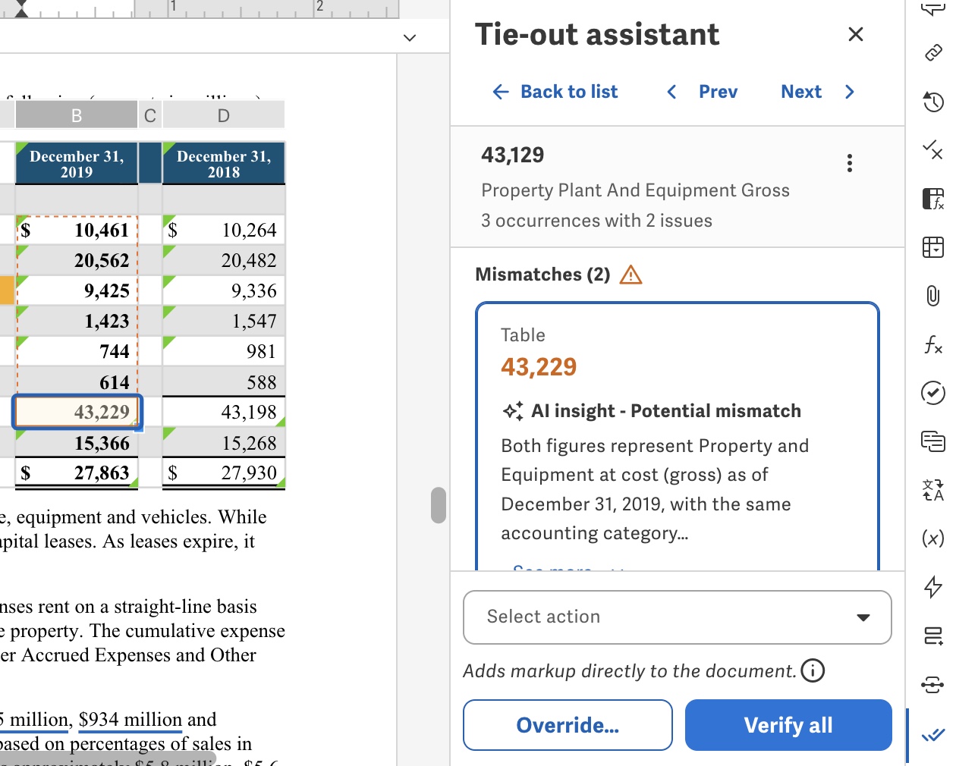Click the 43,198 cell

coord(224,412)
